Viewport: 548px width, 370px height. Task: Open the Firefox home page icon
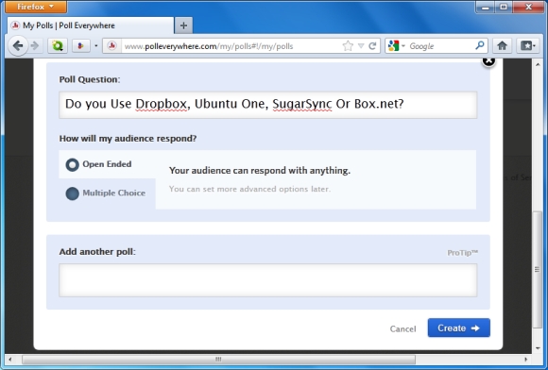click(x=503, y=45)
